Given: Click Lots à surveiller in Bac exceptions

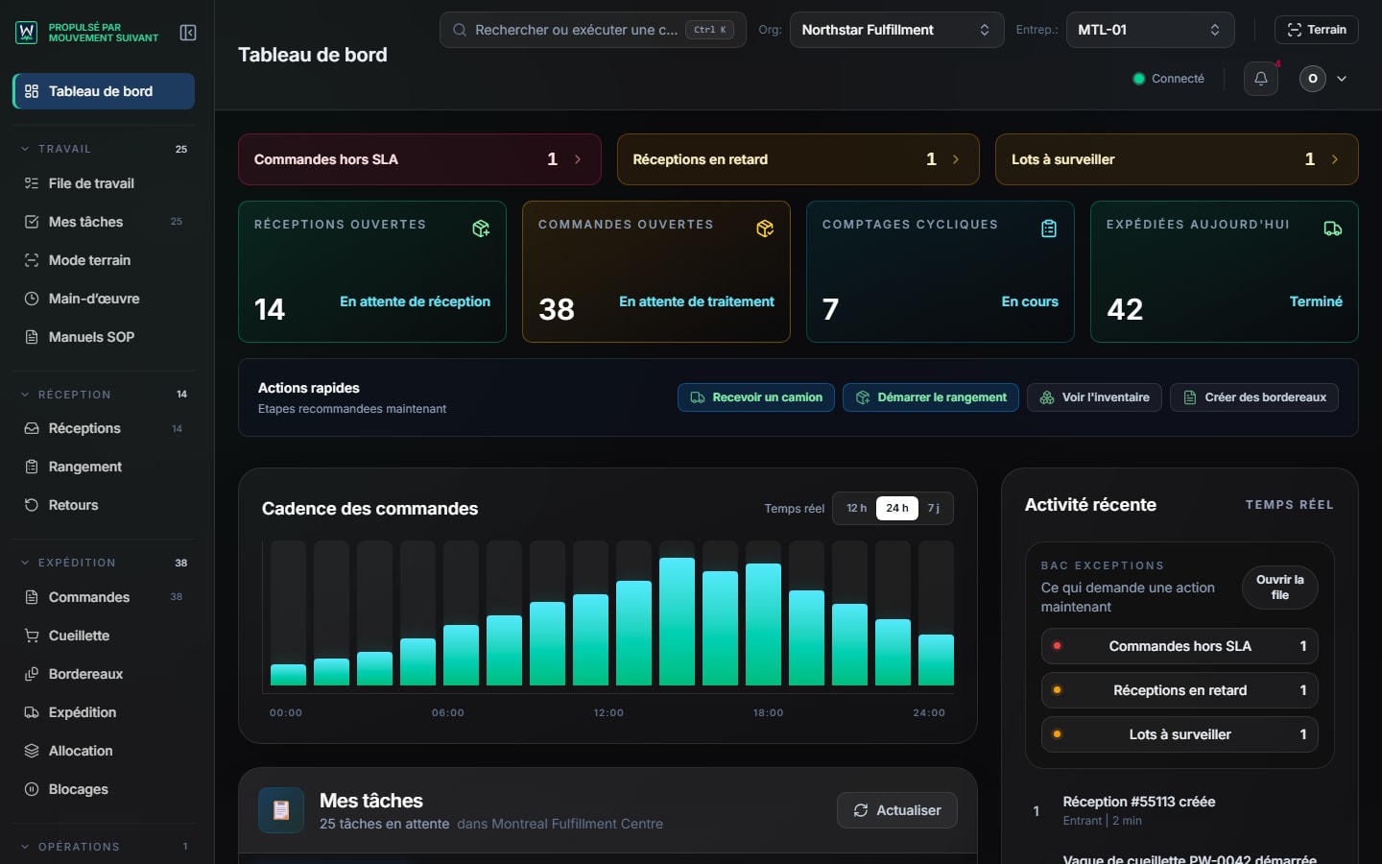Looking at the screenshot, I should (x=1179, y=734).
